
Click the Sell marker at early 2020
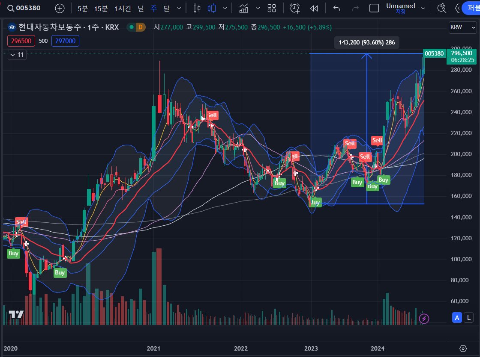21,222
